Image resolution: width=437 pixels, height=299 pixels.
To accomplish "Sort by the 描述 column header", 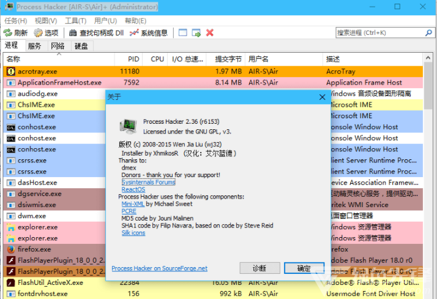I will pyautogui.click(x=373, y=59).
